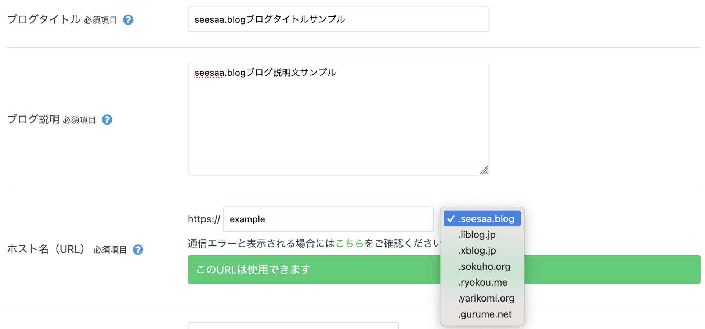This screenshot has height=329, width=705.
Task: Open the こちら link for connection errors
Action: point(350,243)
